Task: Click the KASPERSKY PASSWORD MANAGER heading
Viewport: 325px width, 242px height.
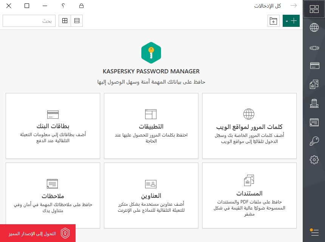Action: pyautogui.click(x=151, y=71)
